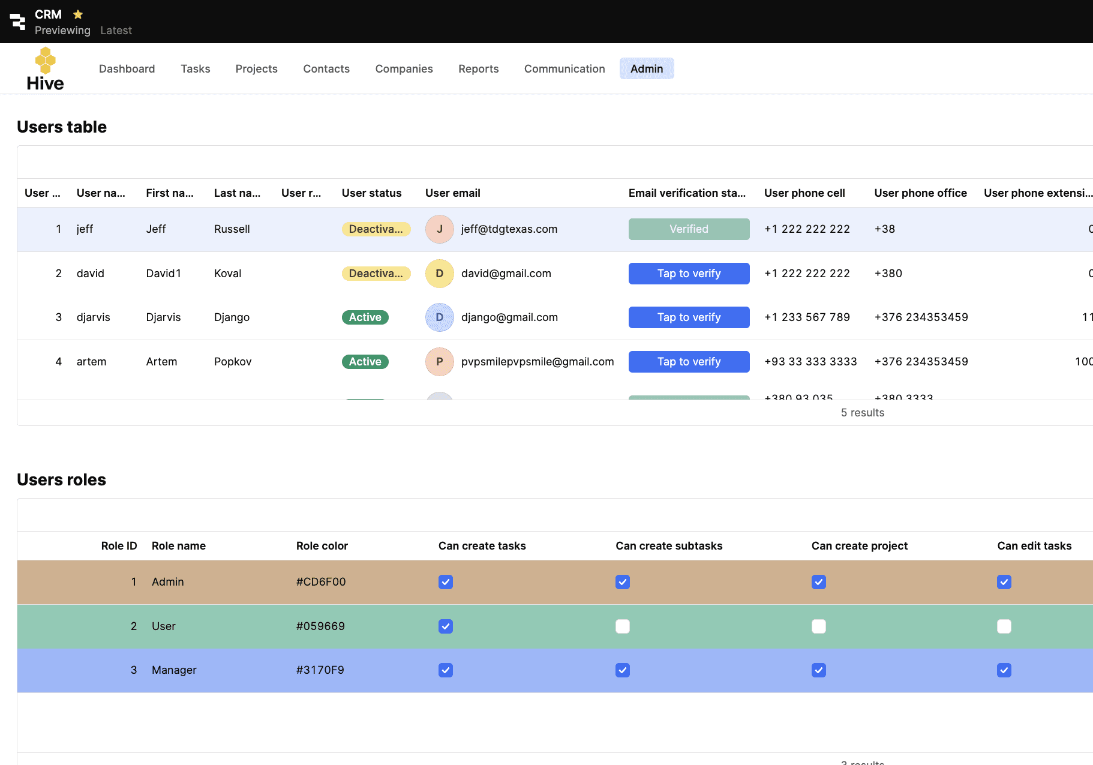Click the Verified badge for jeff
This screenshot has width=1093, height=765.
(x=688, y=229)
